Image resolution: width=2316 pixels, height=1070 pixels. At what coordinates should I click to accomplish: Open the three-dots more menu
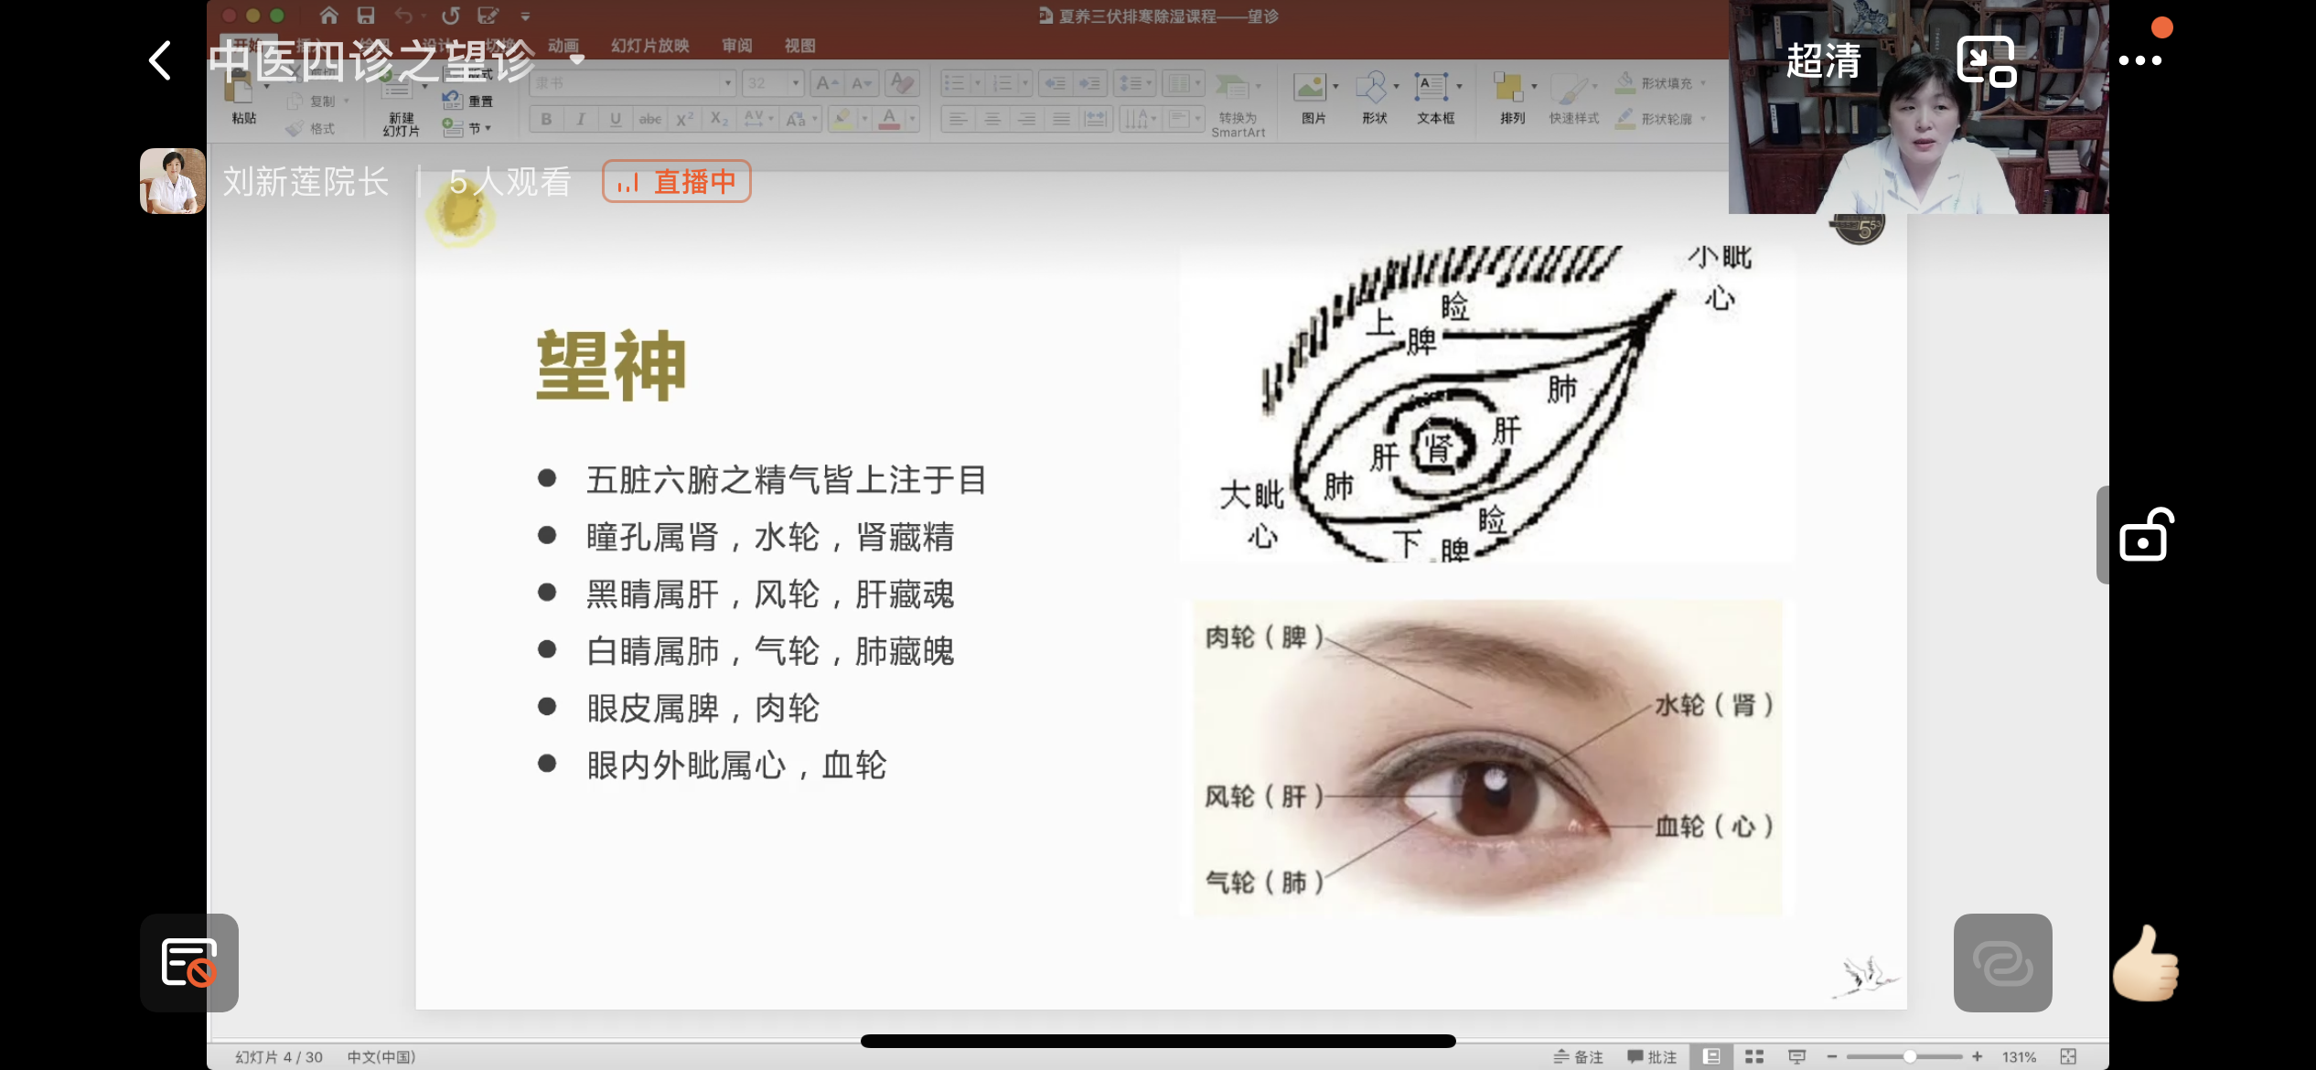click(x=2139, y=60)
